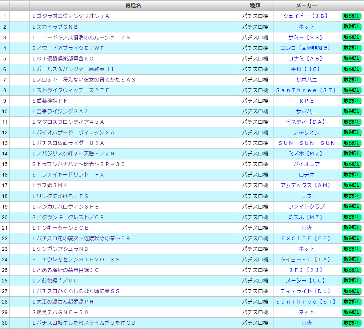This screenshot has width=364, height=329.
Task: Open maker link アデリオン
Action: click(307, 133)
